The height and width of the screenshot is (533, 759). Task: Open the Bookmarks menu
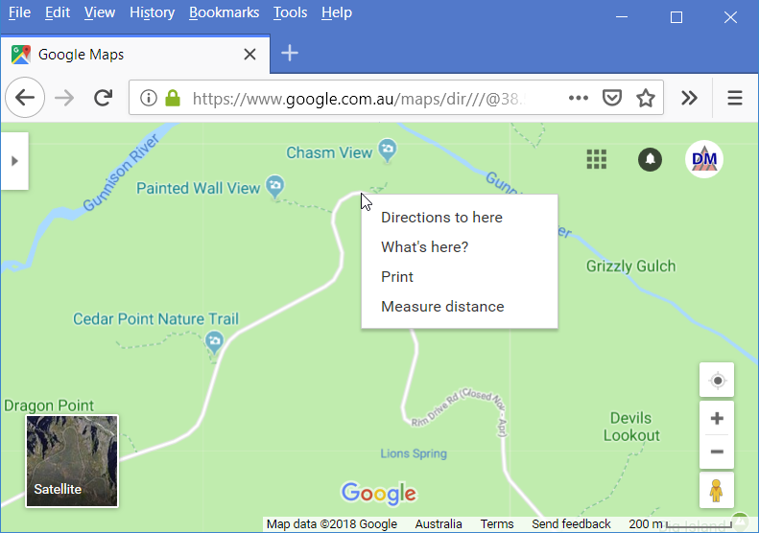(224, 12)
